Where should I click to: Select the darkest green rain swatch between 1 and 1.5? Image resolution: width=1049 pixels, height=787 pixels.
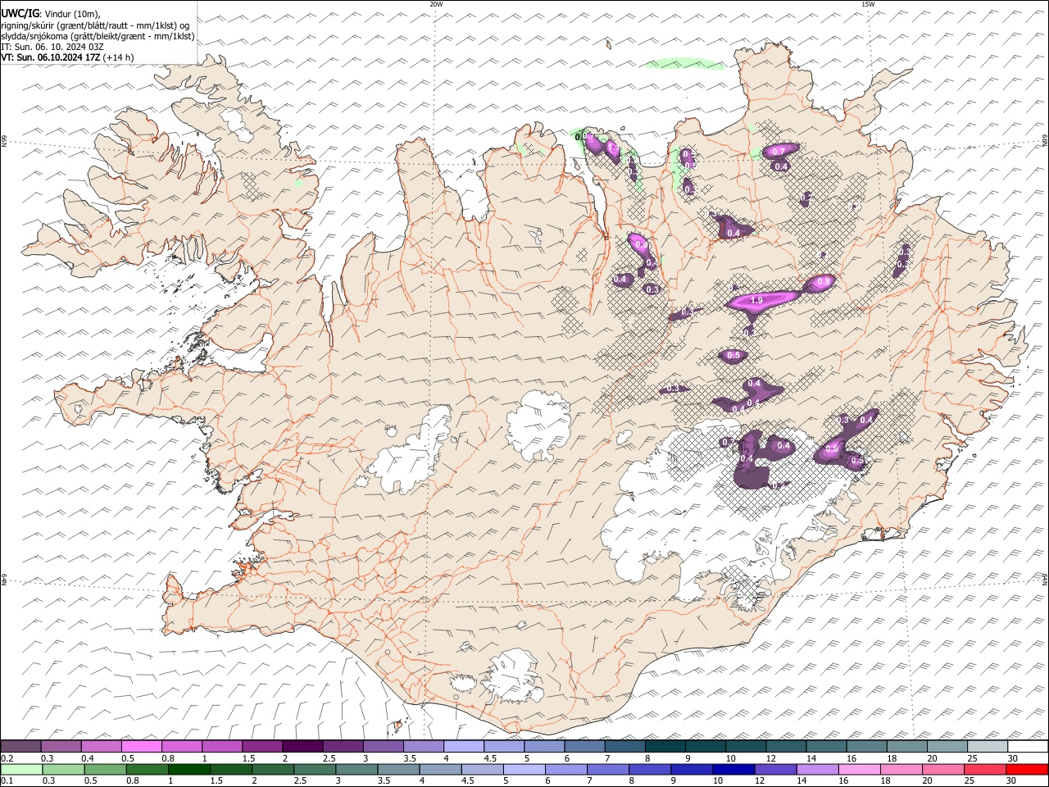pos(188,769)
